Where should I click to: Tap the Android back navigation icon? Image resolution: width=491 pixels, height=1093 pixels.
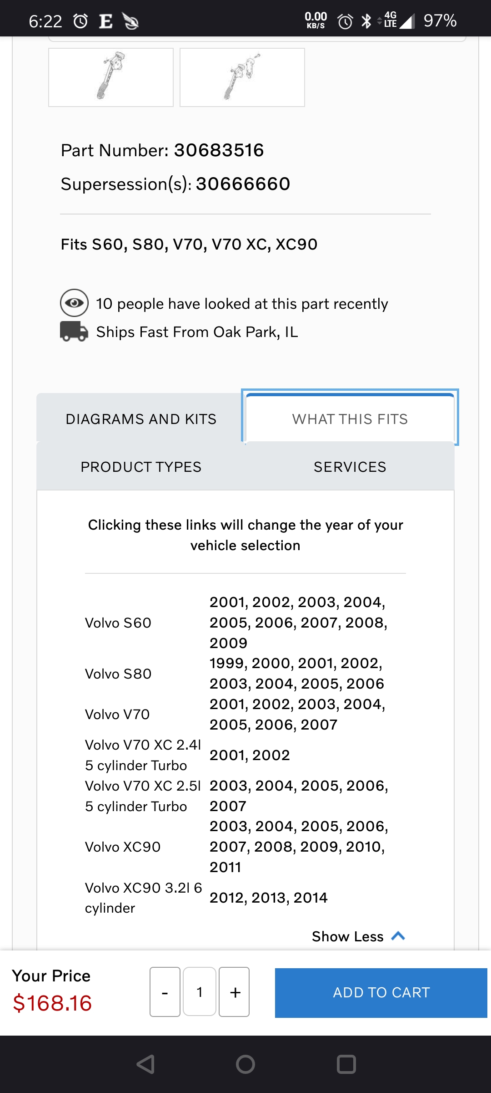coord(146,1064)
